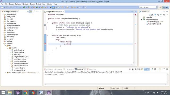Viewport: 170px width, 95px height.
Task: Click the New file toolbar icon
Action: point(2,7)
